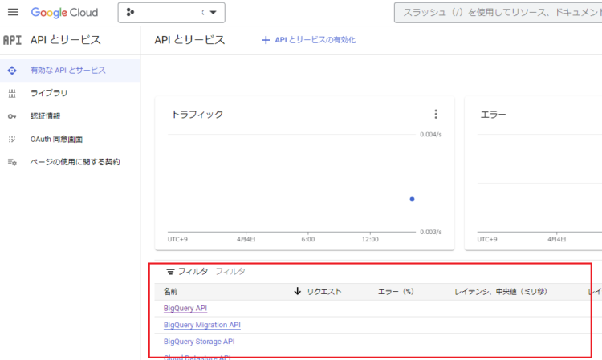Viewport: 602px width, 360px height.
Task: Click the API とサービス sidebar header
Action: (x=66, y=40)
